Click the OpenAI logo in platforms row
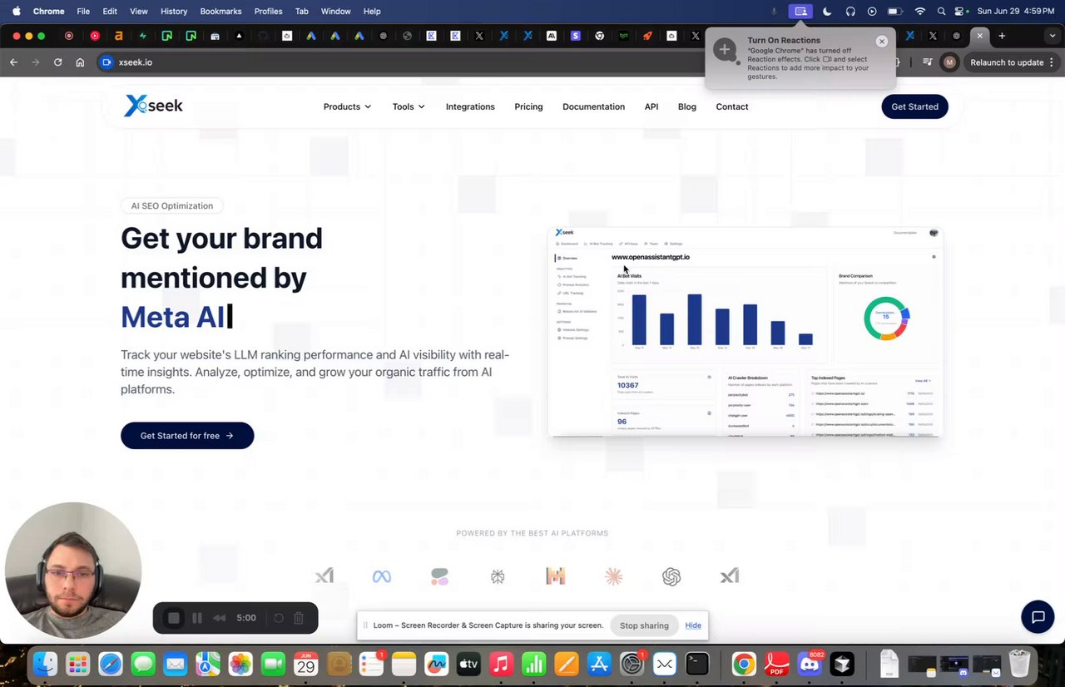Screen dimensions: 1065x687 [671, 576]
